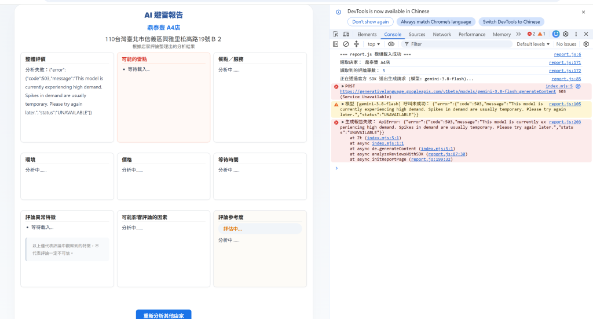Toggle the live expression eye icon
The height and width of the screenshot is (319, 593).
pyautogui.click(x=391, y=44)
